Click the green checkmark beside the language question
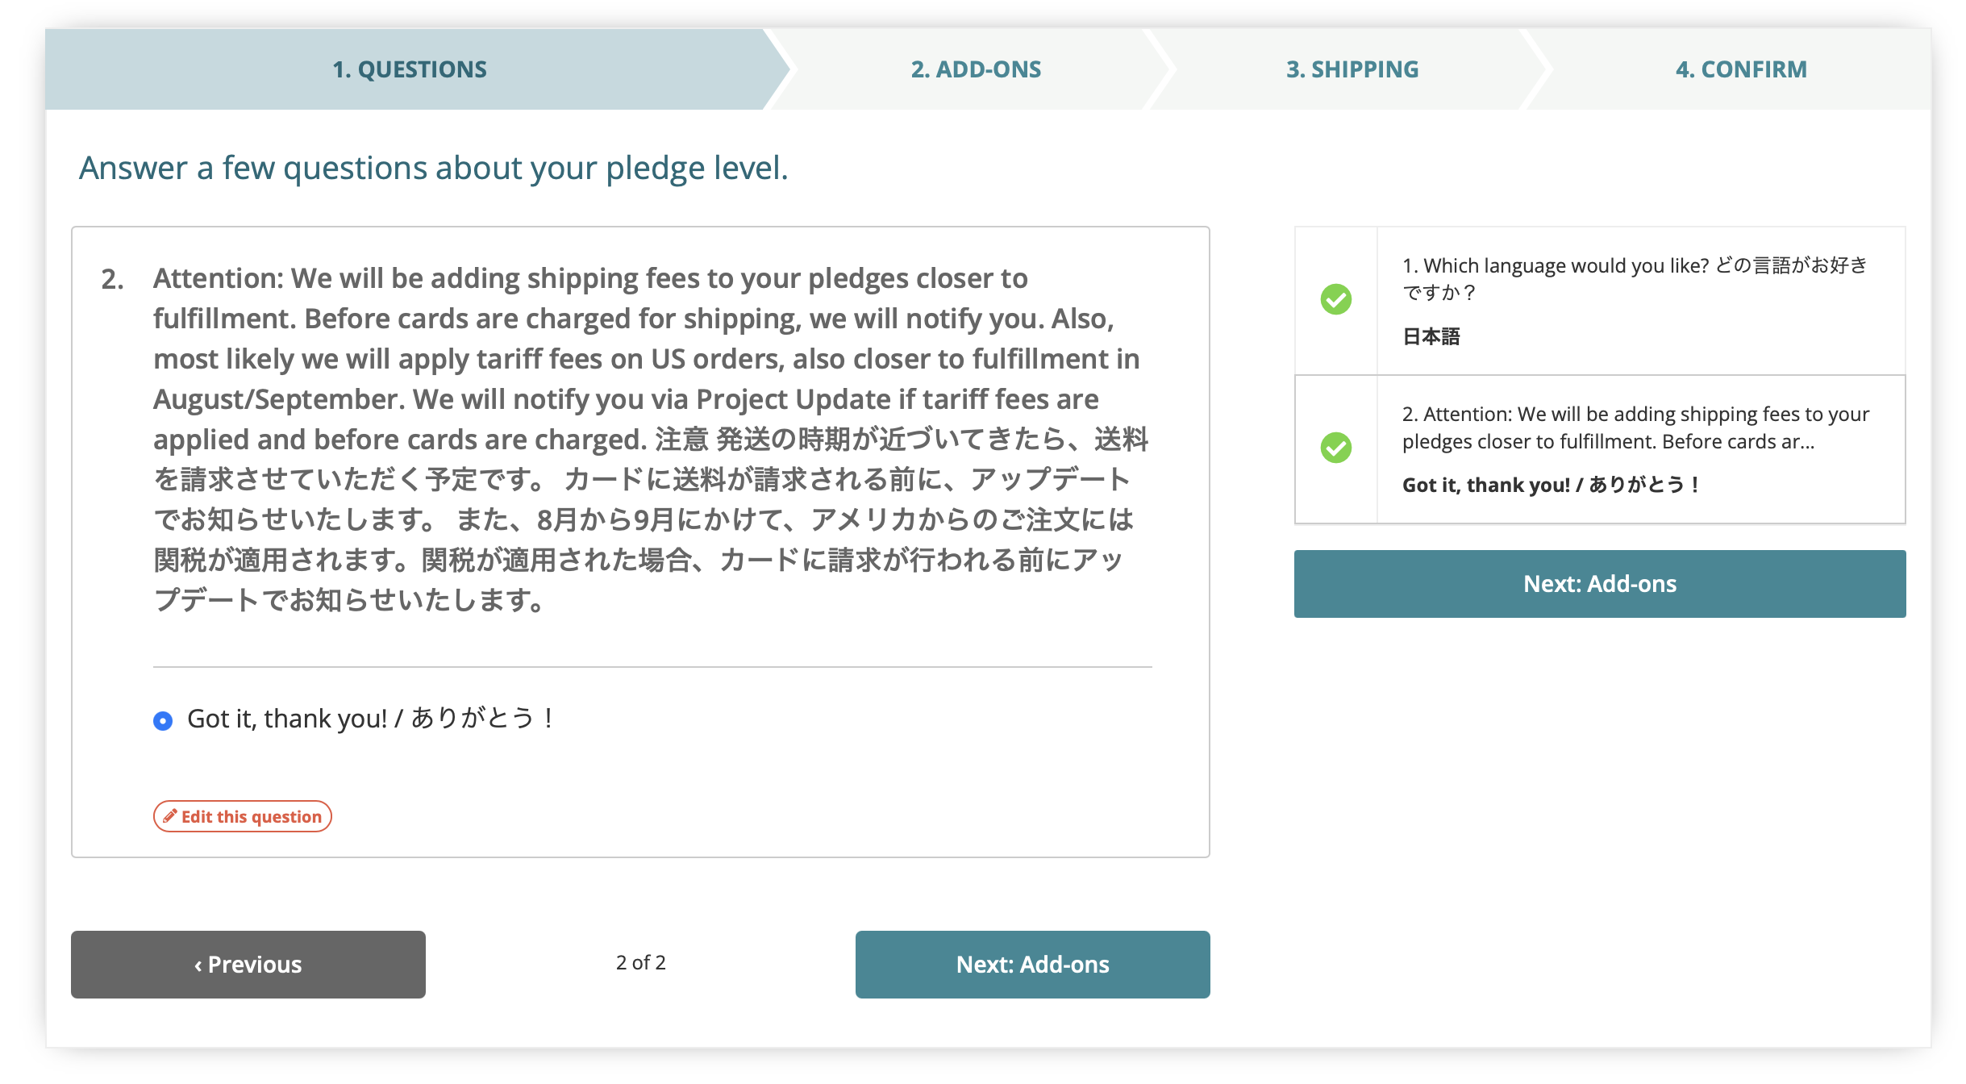This screenshot has width=1966, height=1084. pos(1335,299)
